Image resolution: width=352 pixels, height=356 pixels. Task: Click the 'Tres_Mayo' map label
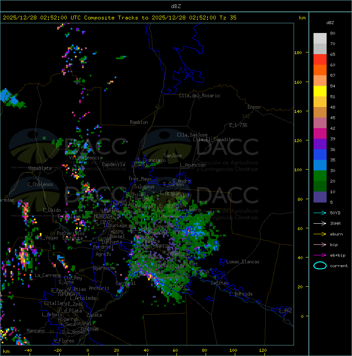[140, 179]
